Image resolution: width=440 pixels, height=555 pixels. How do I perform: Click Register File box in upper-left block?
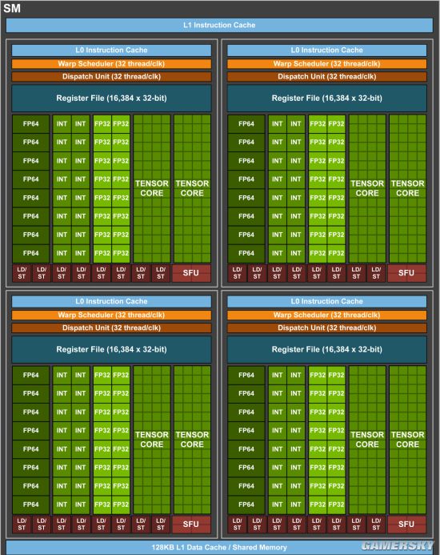click(x=111, y=98)
